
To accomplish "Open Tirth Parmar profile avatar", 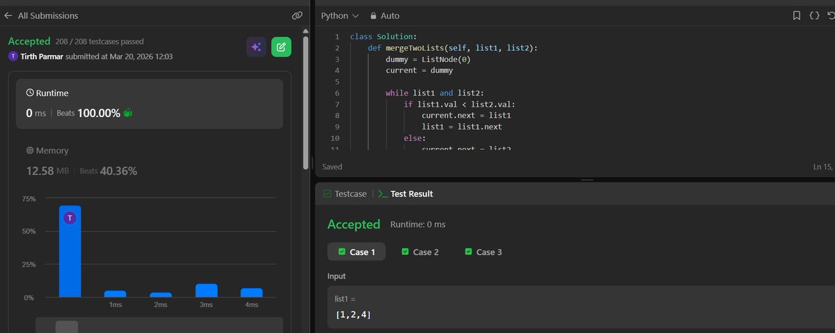I will [13, 56].
